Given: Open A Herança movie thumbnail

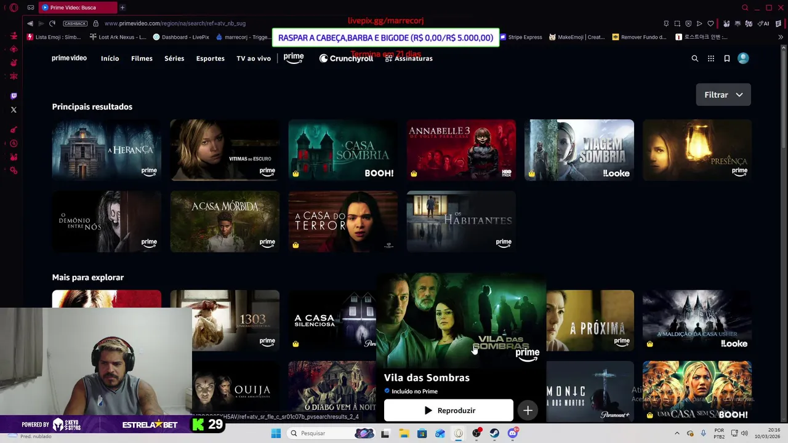Looking at the screenshot, I should click(x=107, y=150).
